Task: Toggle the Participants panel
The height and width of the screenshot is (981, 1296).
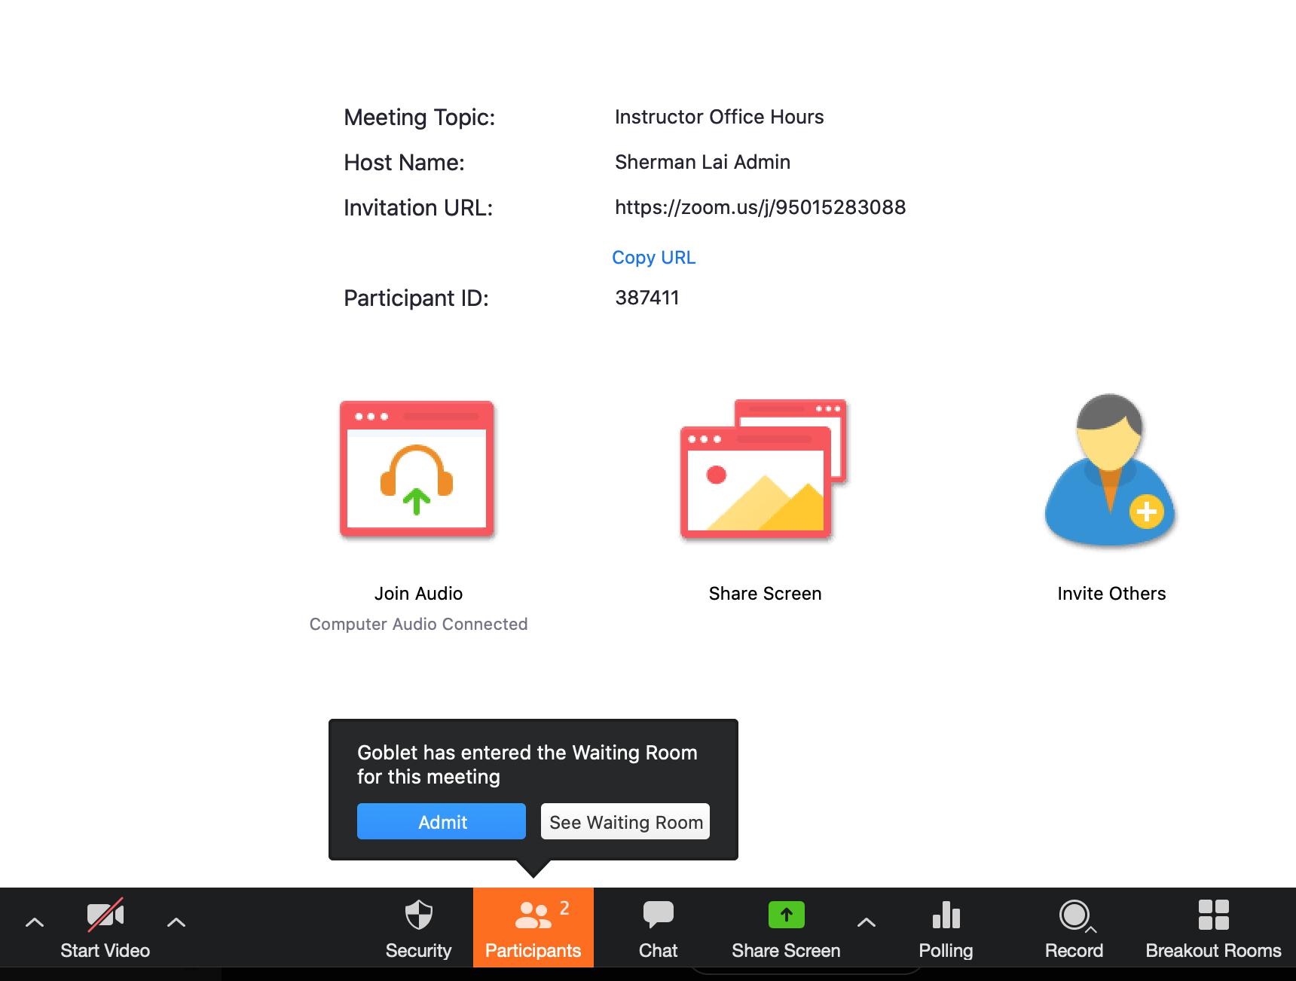Action: pos(533,928)
